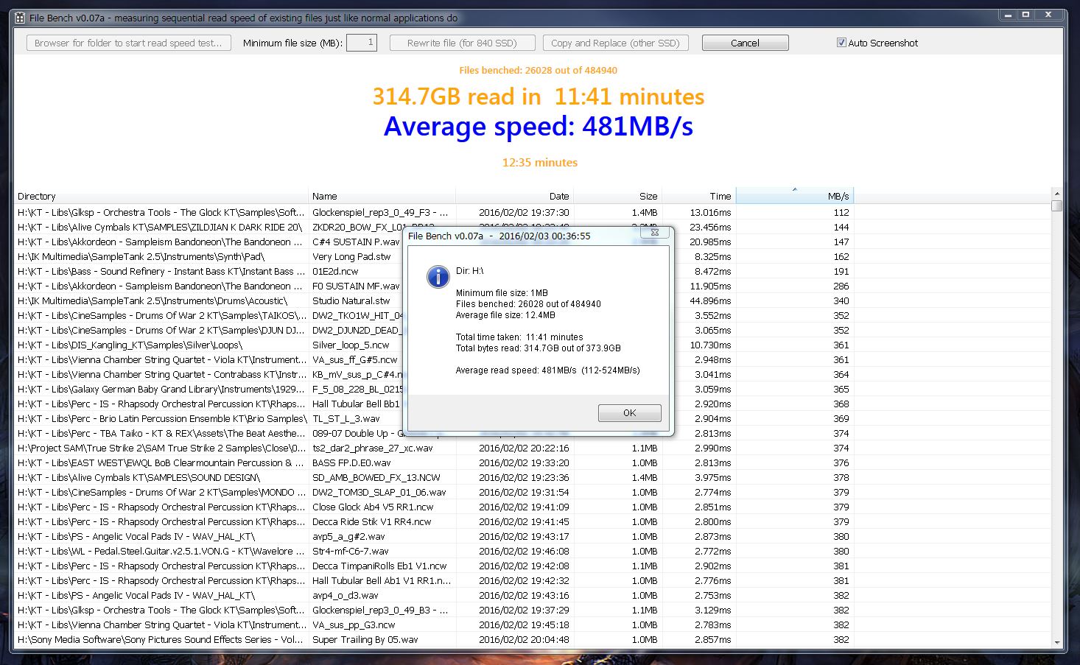Click the Dir: H:\ text in dialog
Image resolution: width=1080 pixels, height=665 pixels.
pyautogui.click(x=469, y=270)
